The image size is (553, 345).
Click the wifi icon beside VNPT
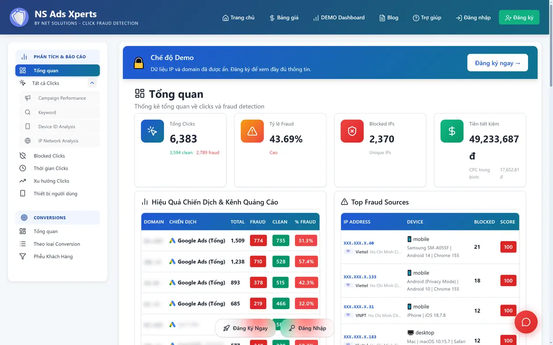(x=348, y=315)
